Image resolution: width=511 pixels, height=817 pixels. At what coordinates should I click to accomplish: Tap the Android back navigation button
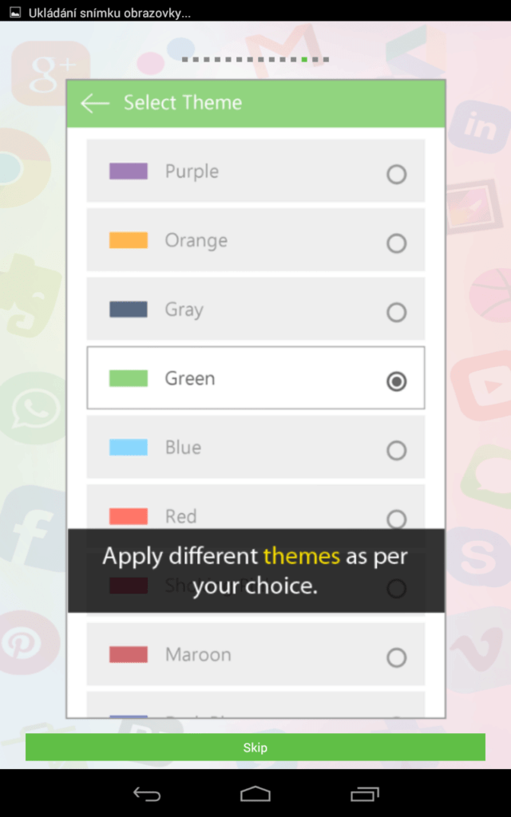tap(147, 794)
